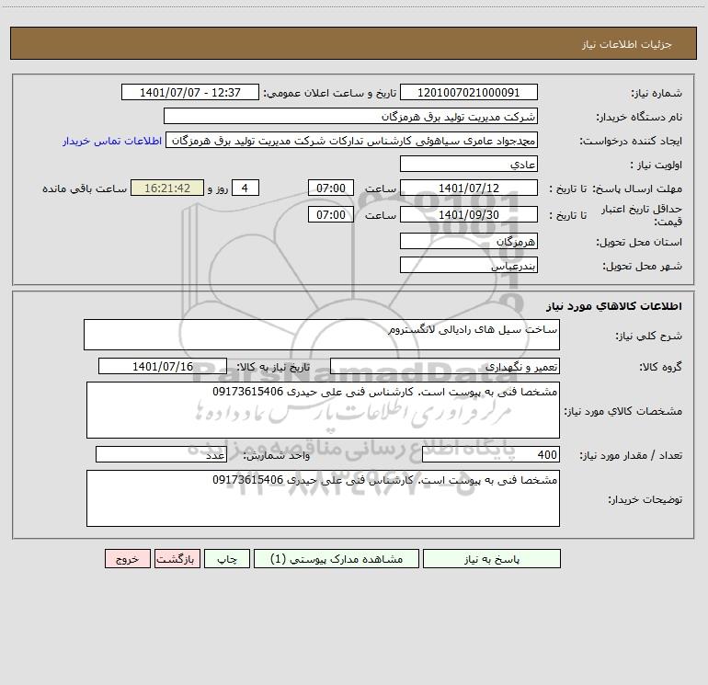This screenshot has height=685, width=708.
Task: Click text 'ساعت باقی مانده'
Action: click(x=85, y=188)
